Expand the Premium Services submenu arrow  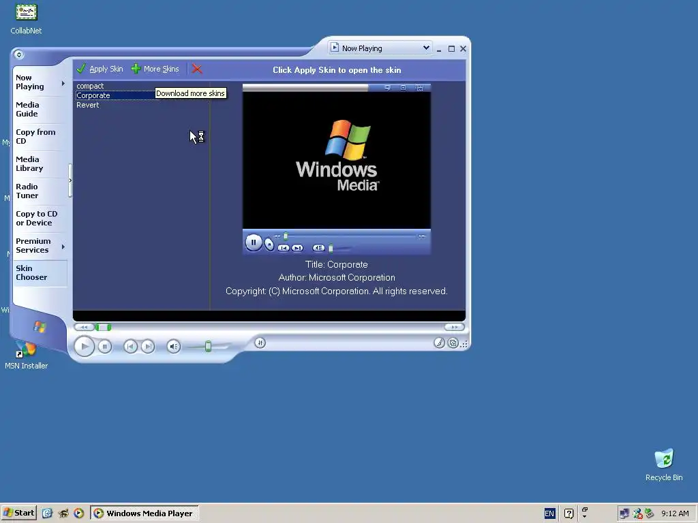pyautogui.click(x=63, y=247)
